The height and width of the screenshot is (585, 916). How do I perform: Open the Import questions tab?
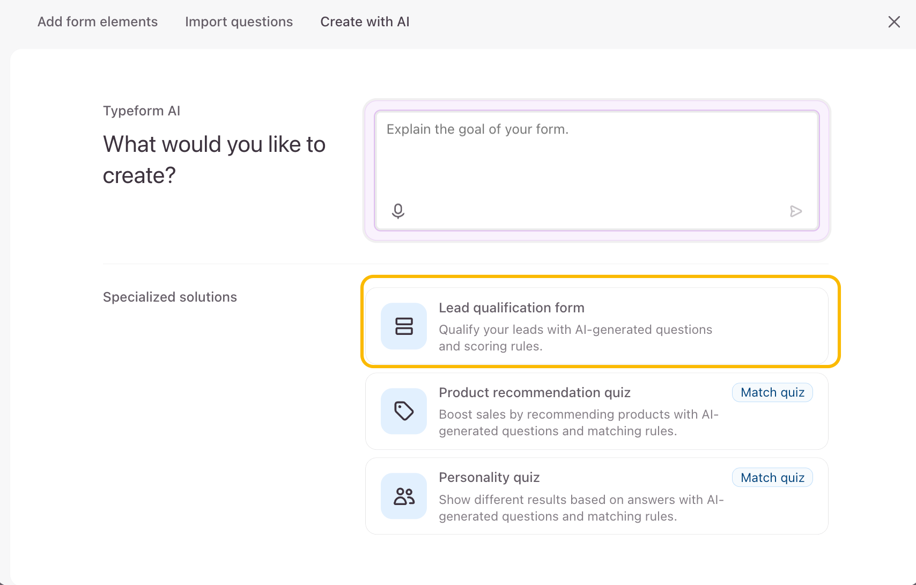coord(239,22)
